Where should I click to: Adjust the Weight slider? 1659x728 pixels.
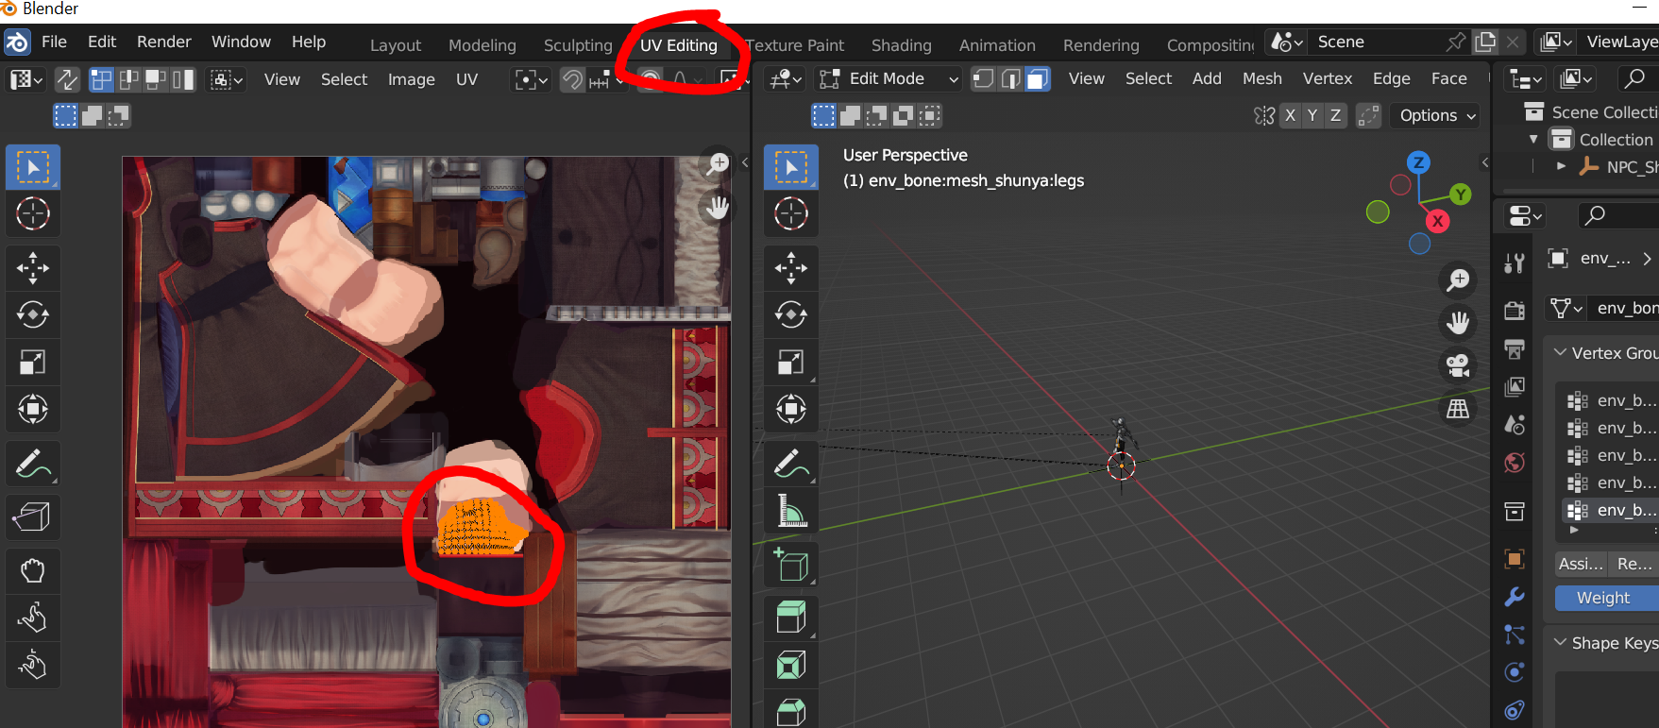pyautogui.click(x=1606, y=598)
